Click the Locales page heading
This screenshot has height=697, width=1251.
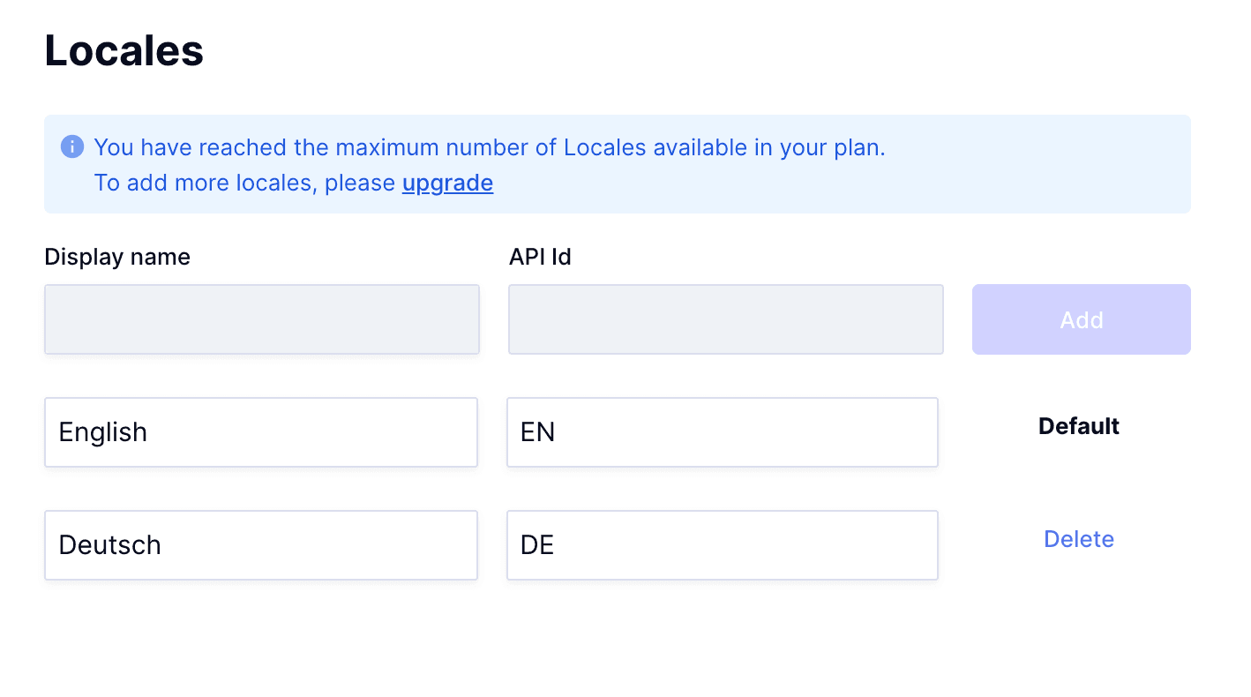point(124,50)
